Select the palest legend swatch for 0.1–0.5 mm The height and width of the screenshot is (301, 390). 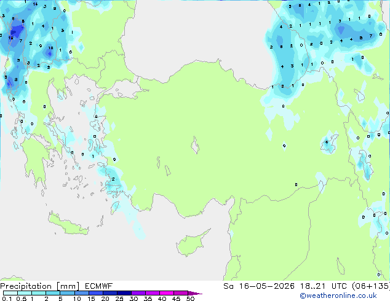[10, 293]
